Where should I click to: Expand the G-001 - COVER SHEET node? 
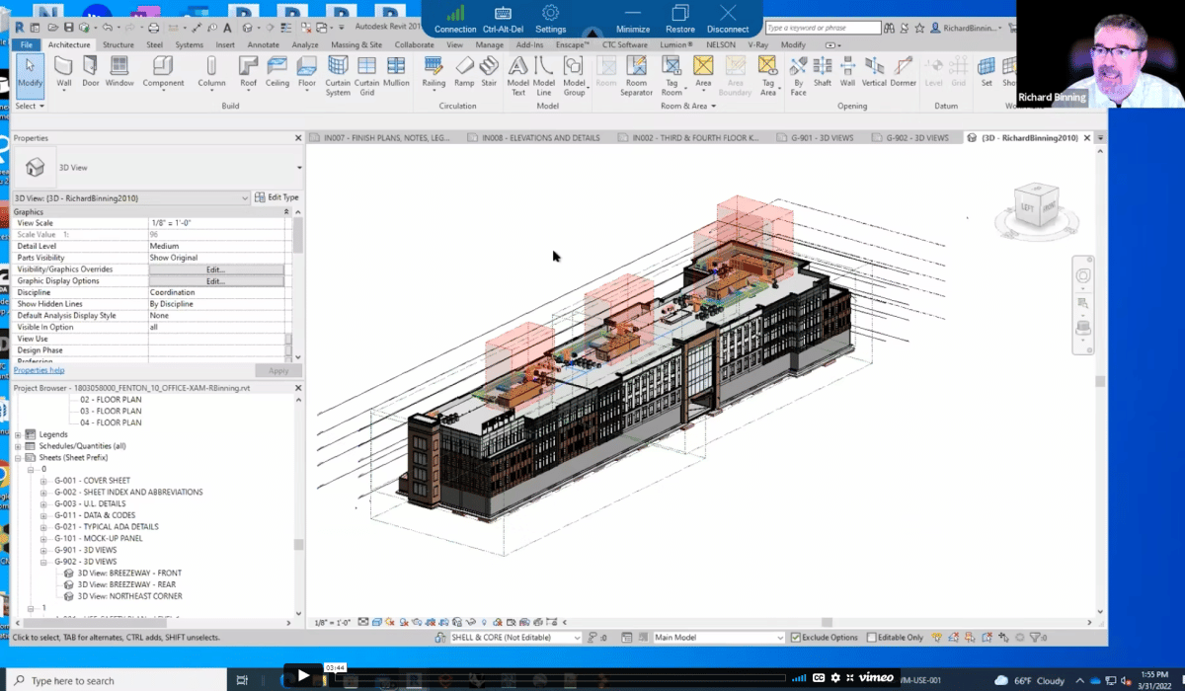43,481
